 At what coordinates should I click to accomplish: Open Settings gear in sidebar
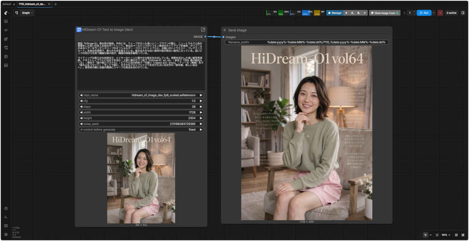(x=6, y=234)
